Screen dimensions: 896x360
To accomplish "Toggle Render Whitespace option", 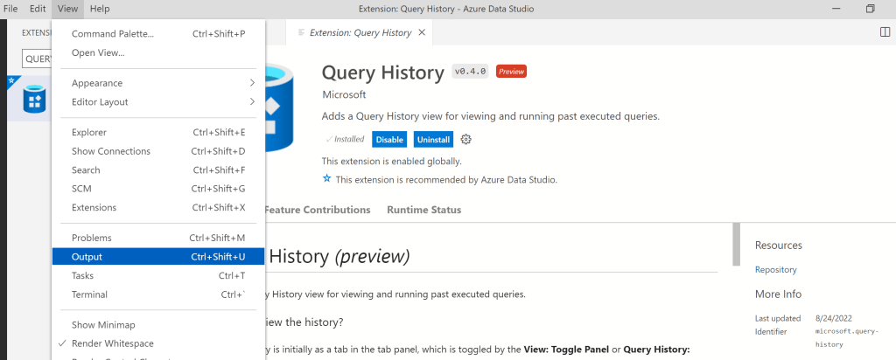I will tap(112, 343).
